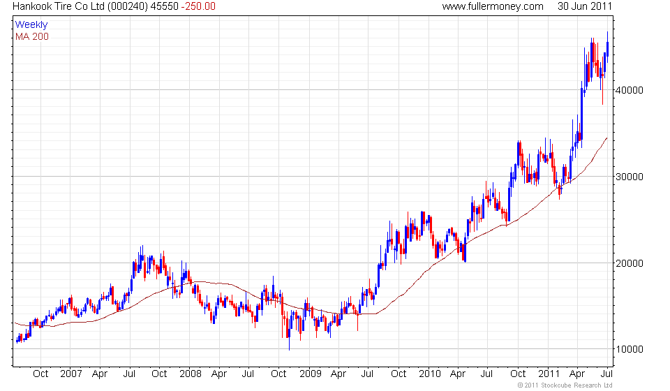Select the MA 200 legend label
Screen dimensions: 670x391
click(32, 37)
